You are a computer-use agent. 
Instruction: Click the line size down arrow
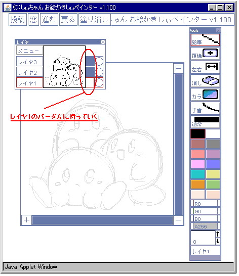[x=218, y=241]
